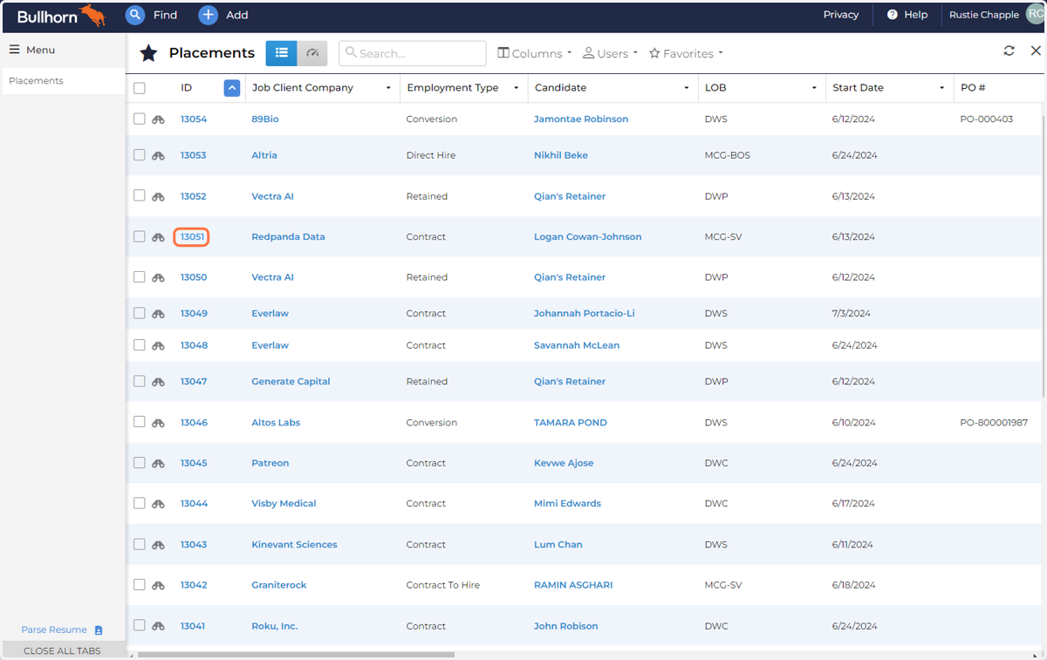
Task: Click the Find magnifier icon
Action: (134, 15)
